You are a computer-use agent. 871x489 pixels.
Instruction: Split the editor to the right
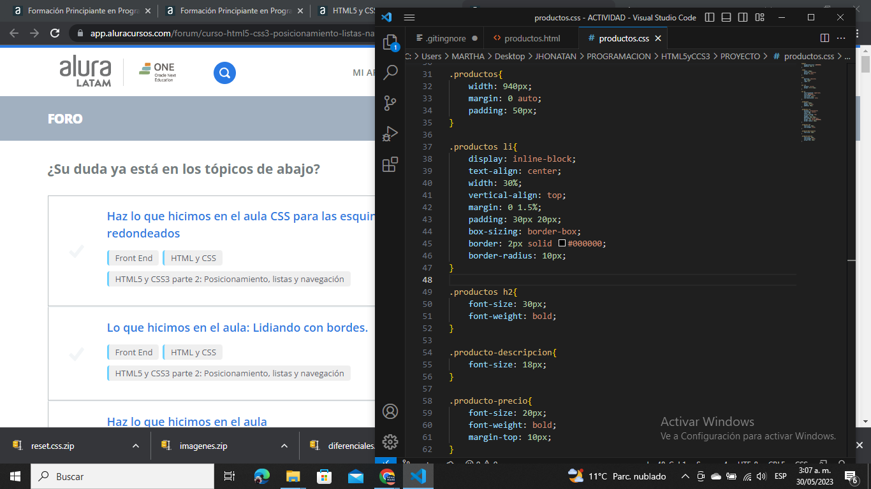(x=824, y=38)
